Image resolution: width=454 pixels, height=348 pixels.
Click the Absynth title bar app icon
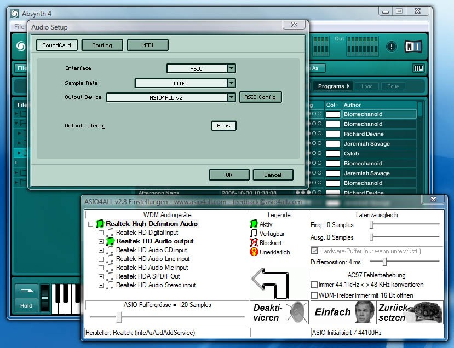tap(15, 14)
